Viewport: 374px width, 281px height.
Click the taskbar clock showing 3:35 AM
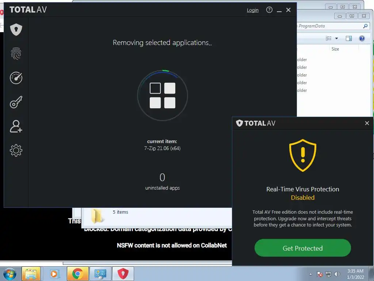[355, 274]
